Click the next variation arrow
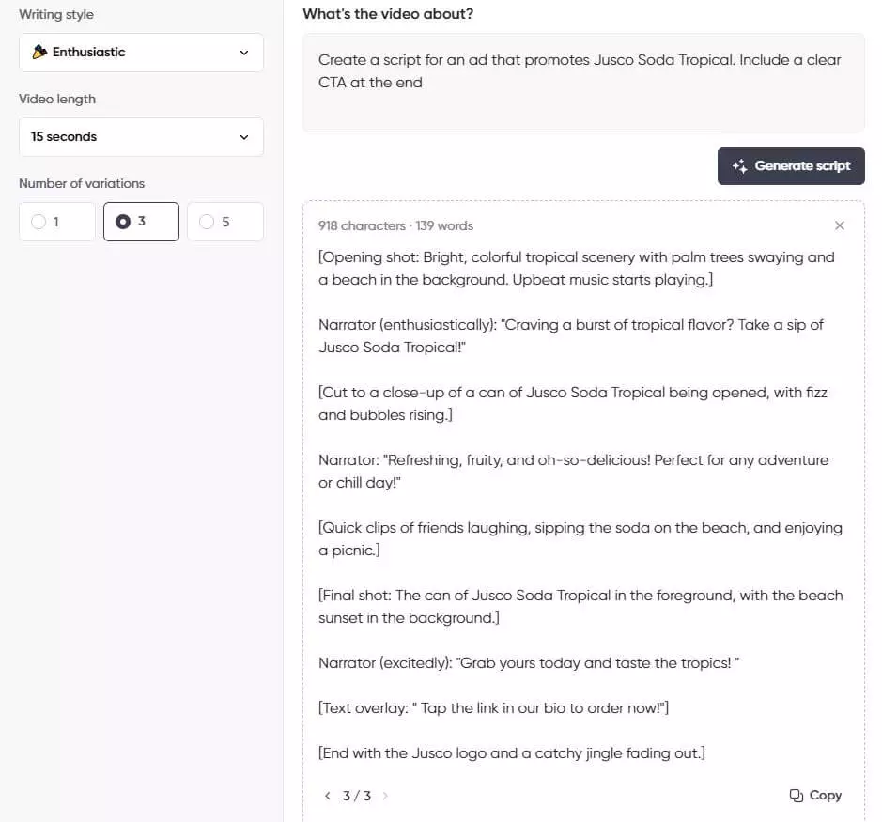Image resolution: width=882 pixels, height=822 pixels. click(x=385, y=796)
